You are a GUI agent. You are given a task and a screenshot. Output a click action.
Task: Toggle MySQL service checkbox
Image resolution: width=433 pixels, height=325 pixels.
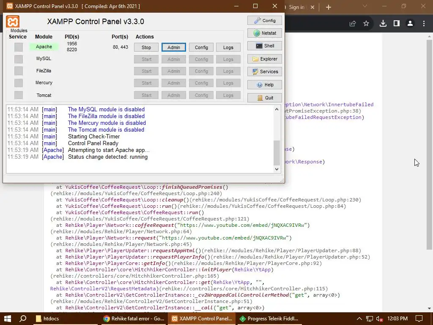19,59
